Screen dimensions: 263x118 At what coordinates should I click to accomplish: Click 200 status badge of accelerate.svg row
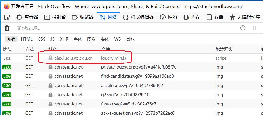[7, 86]
